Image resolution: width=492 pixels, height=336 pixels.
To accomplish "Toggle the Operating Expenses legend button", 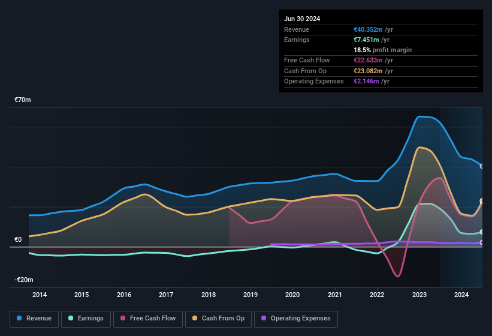I will tap(296, 319).
